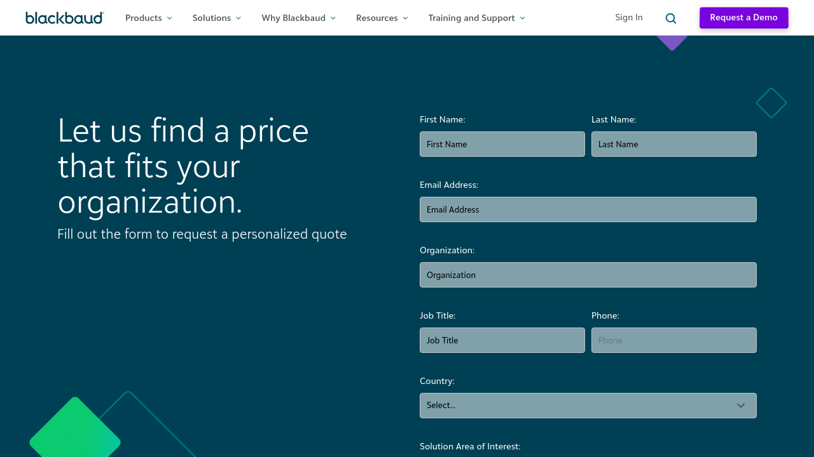Click the outlined diamond decoration
The image size is (814, 457).
pos(771,103)
